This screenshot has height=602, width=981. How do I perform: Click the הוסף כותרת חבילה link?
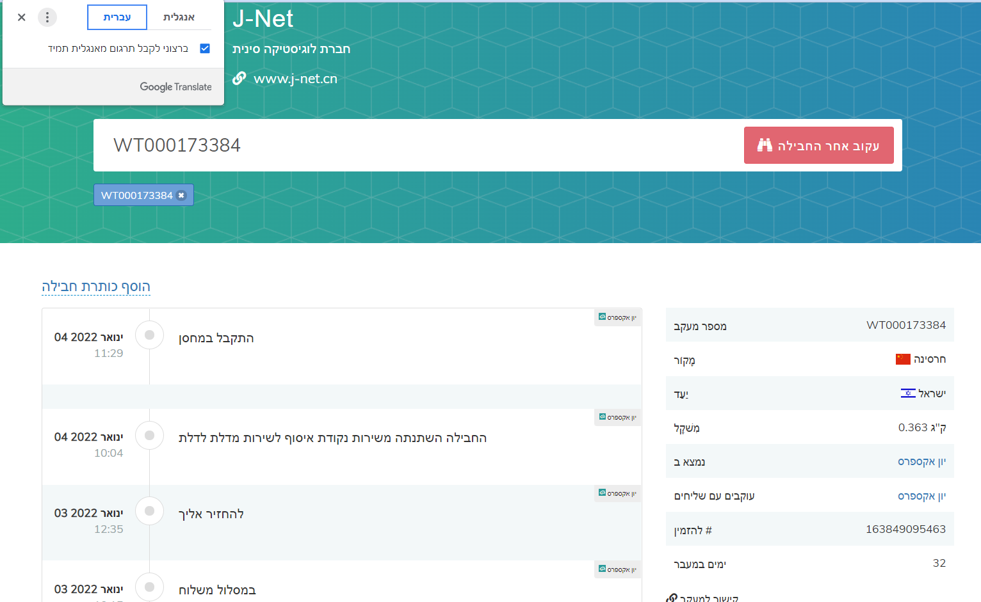pyautogui.click(x=96, y=287)
